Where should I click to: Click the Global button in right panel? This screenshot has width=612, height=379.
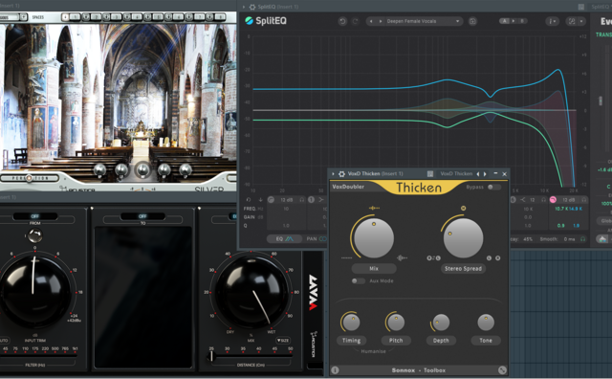pyautogui.click(x=604, y=221)
